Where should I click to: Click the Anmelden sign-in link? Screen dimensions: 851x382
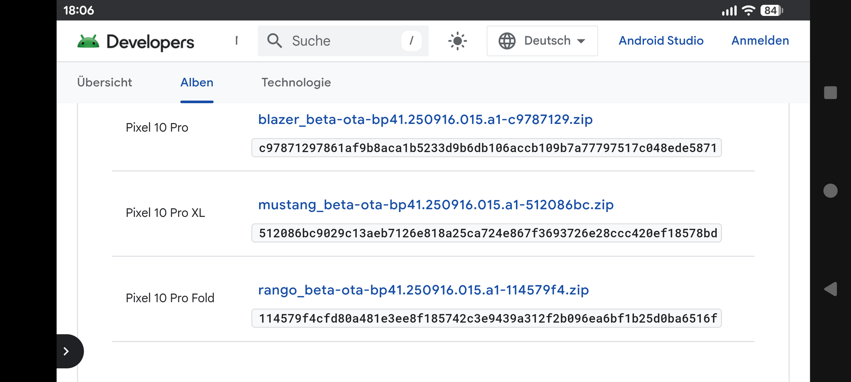click(760, 41)
